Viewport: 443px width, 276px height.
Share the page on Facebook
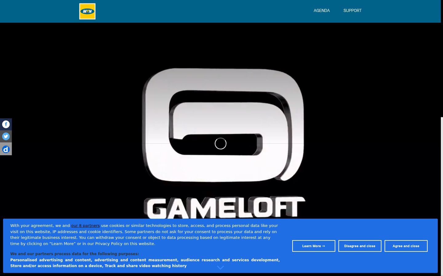point(6,124)
